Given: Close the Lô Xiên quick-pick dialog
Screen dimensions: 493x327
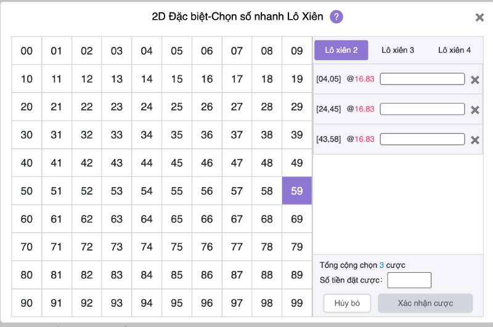Looking at the screenshot, I should point(479,17).
